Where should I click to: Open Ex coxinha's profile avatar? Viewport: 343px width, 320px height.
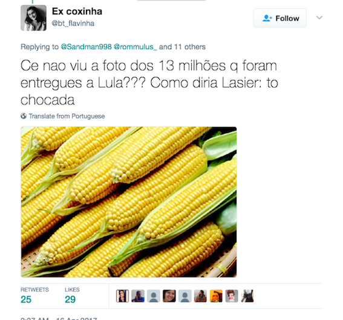[x=33, y=18]
